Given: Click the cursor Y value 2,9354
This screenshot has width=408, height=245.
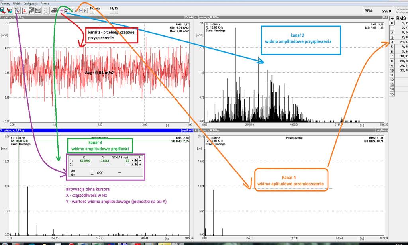Looking at the screenshot, I should pos(105,161).
